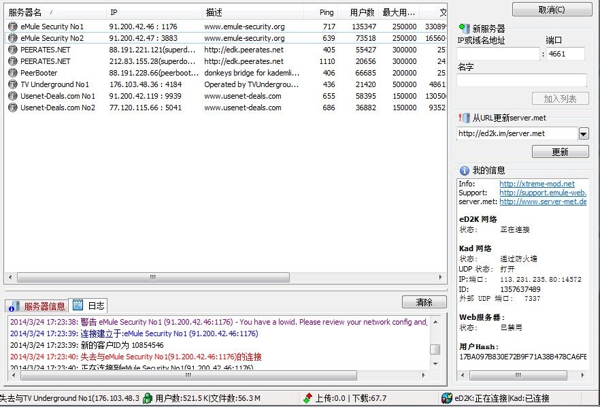Click the Kad ID value 1357637489
The width and height of the screenshot is (600, 407).
coord(520,289)
